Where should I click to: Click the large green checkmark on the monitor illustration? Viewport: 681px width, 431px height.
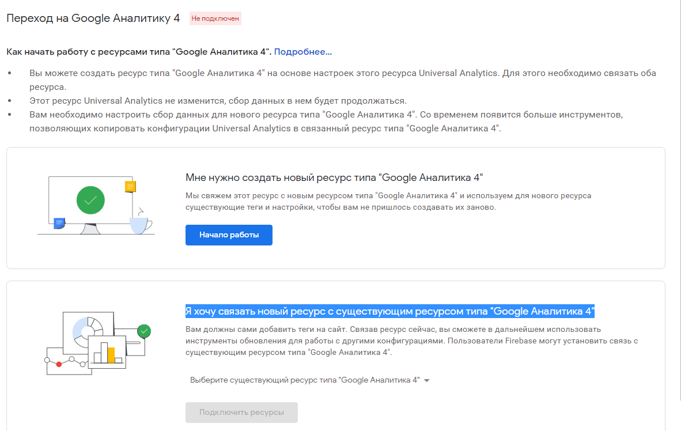coord(90,201)
